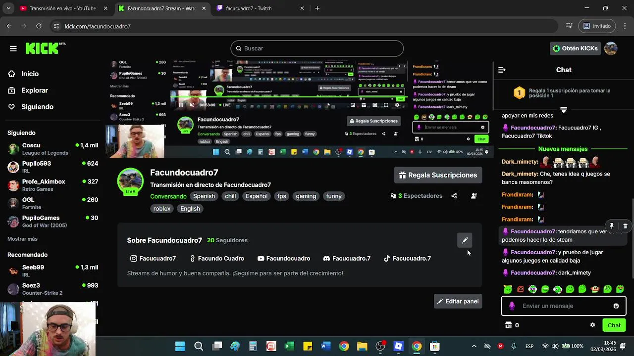
Task: Open File Explorer from taskbar
Action: coord(362,347)
